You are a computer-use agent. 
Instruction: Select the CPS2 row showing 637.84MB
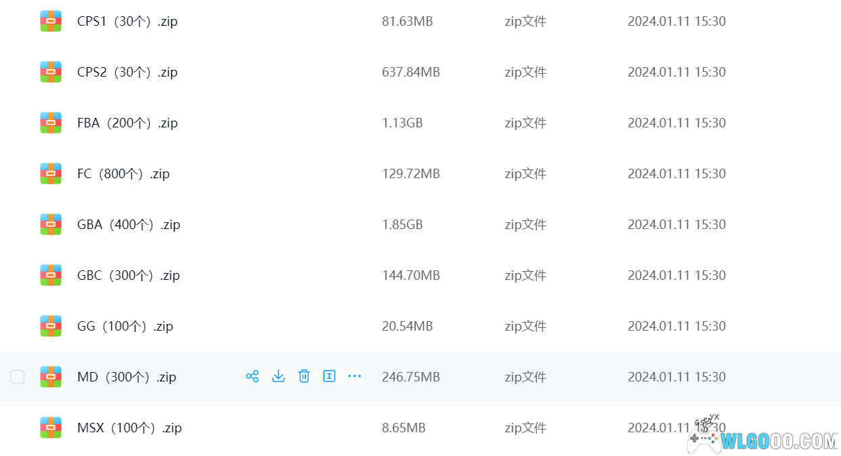tap(420, 72)
